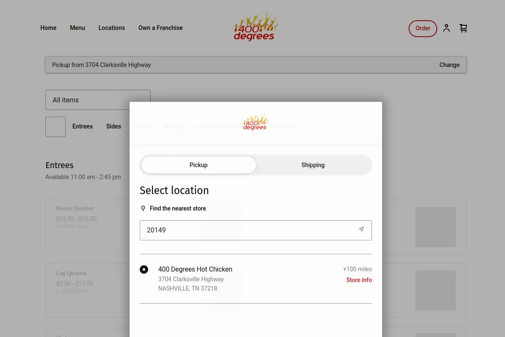
Task: Select the 400 Degrees Hot Chicken radio button
Action: (x=144, y=269)
